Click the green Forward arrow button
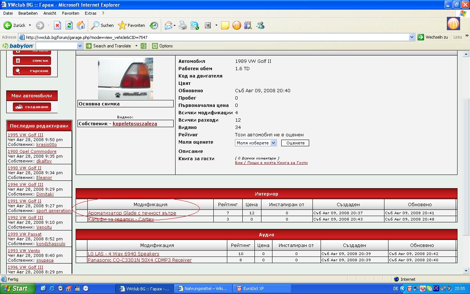This screenshot has height=294, width=470. pyautogui.click(x=40, y=25)
